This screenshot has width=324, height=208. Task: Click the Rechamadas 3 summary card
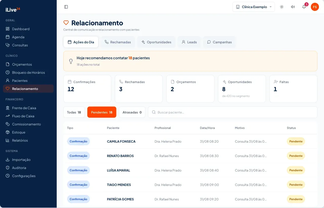coord(139,89)
